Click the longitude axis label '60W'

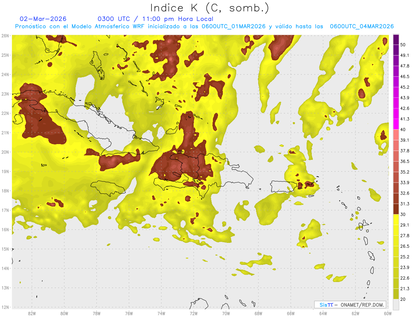pos(388,313)
